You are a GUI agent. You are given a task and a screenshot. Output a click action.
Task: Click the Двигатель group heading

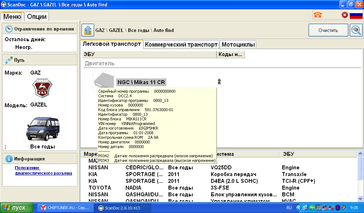point(100,63)
